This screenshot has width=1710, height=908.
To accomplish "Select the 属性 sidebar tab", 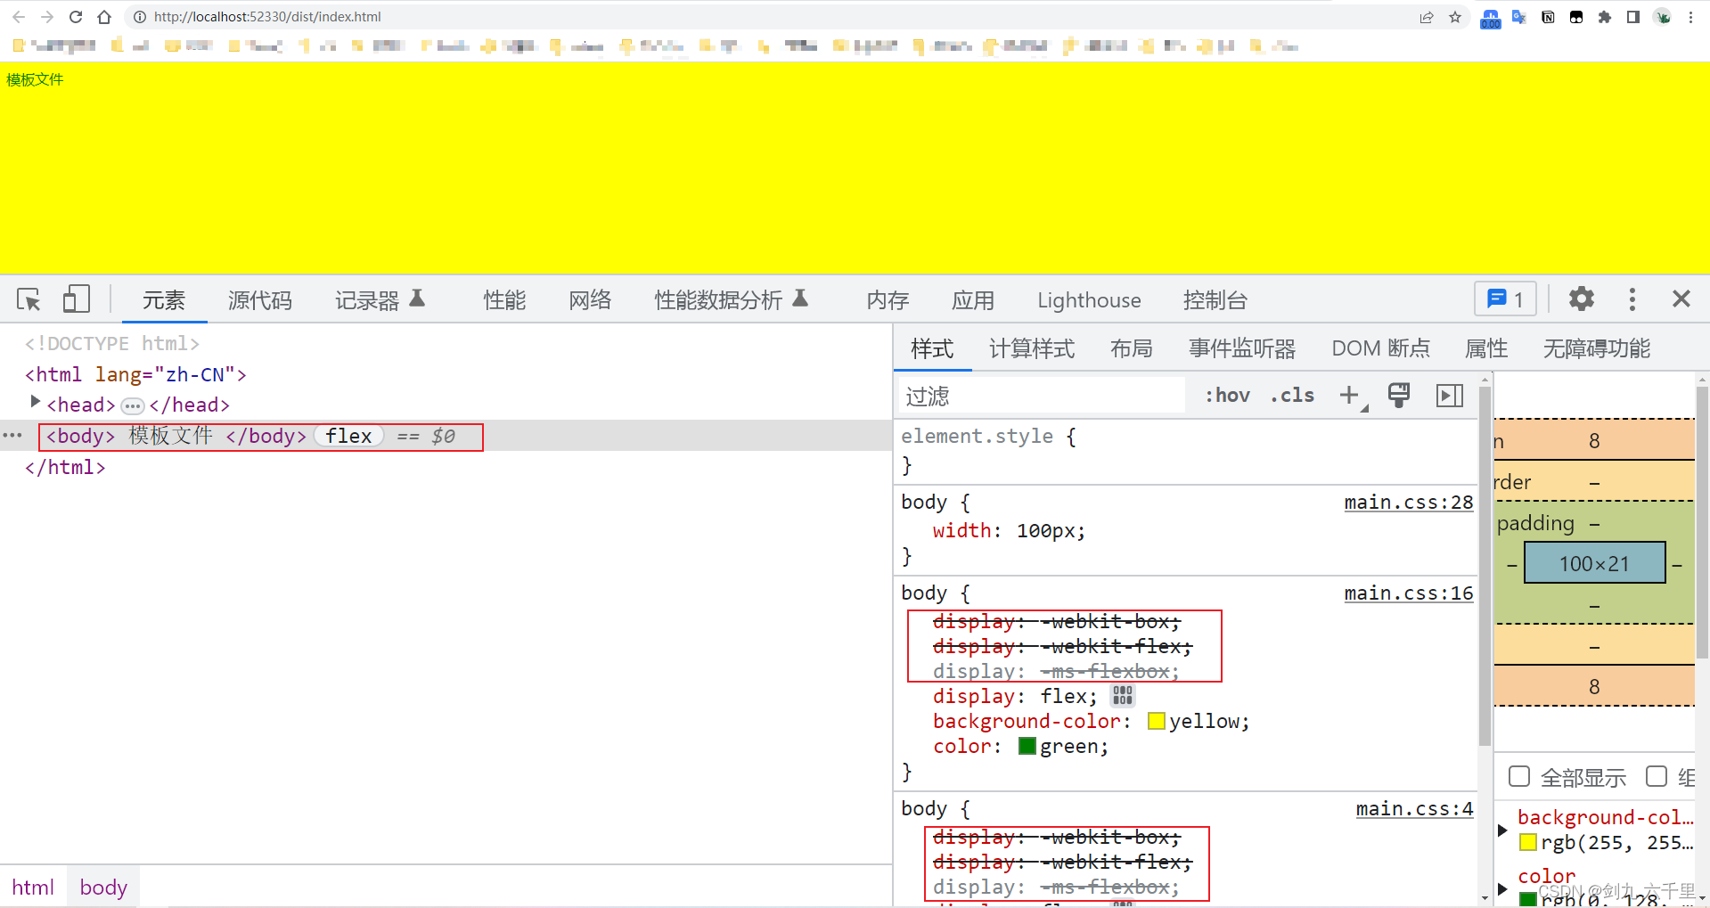I will coord(1487,348).
